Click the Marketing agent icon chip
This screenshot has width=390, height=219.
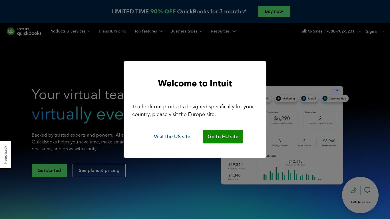click(x=286, y=98)
